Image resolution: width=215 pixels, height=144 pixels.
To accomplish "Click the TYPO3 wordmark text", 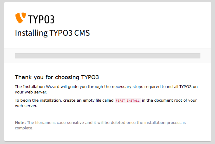I will pos(41,19).
